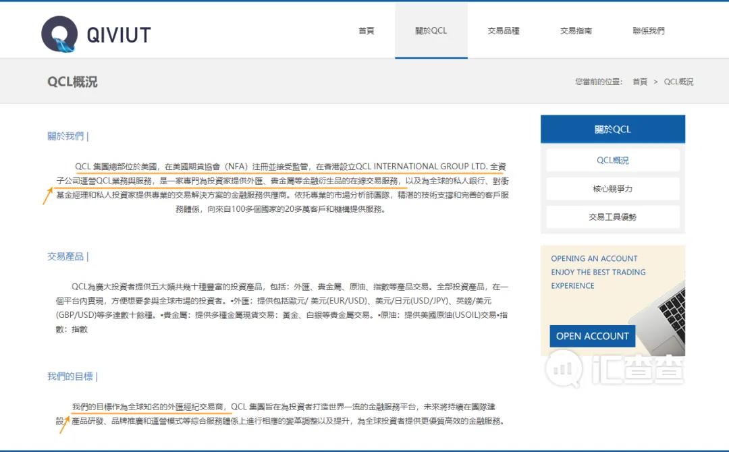
Task: Click the ENJOY THE BEST TRADING text
Action: (x=598, y=273)
